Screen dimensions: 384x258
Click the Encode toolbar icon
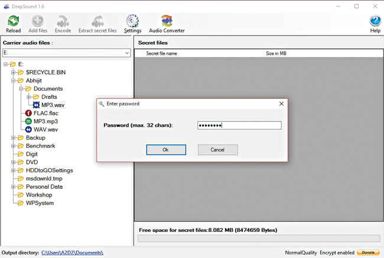click(63, 21)
